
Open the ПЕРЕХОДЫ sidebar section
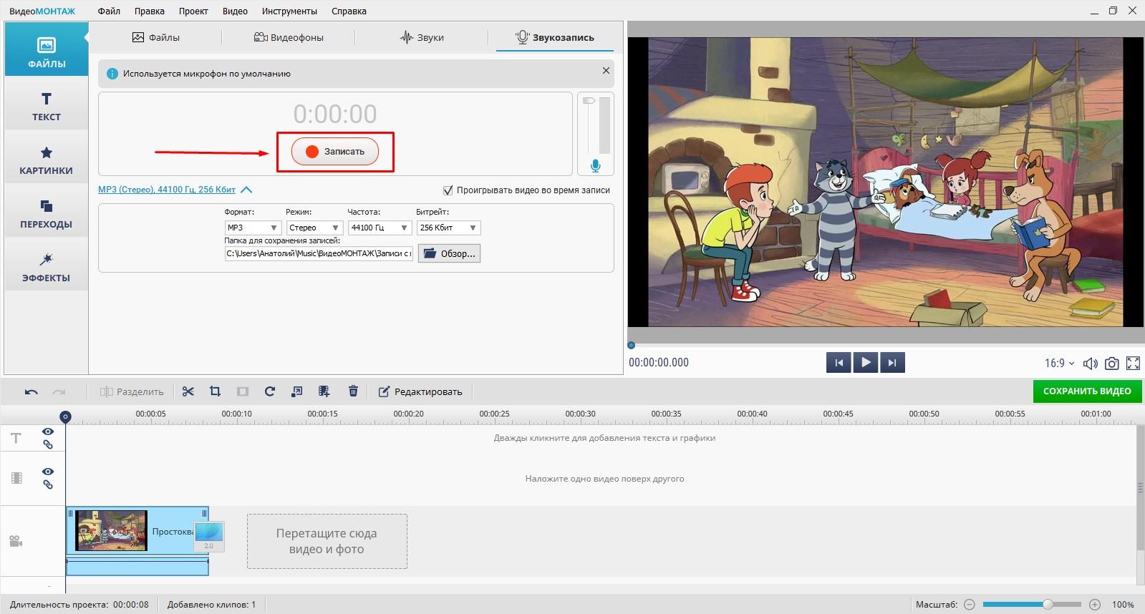(47, 213)
